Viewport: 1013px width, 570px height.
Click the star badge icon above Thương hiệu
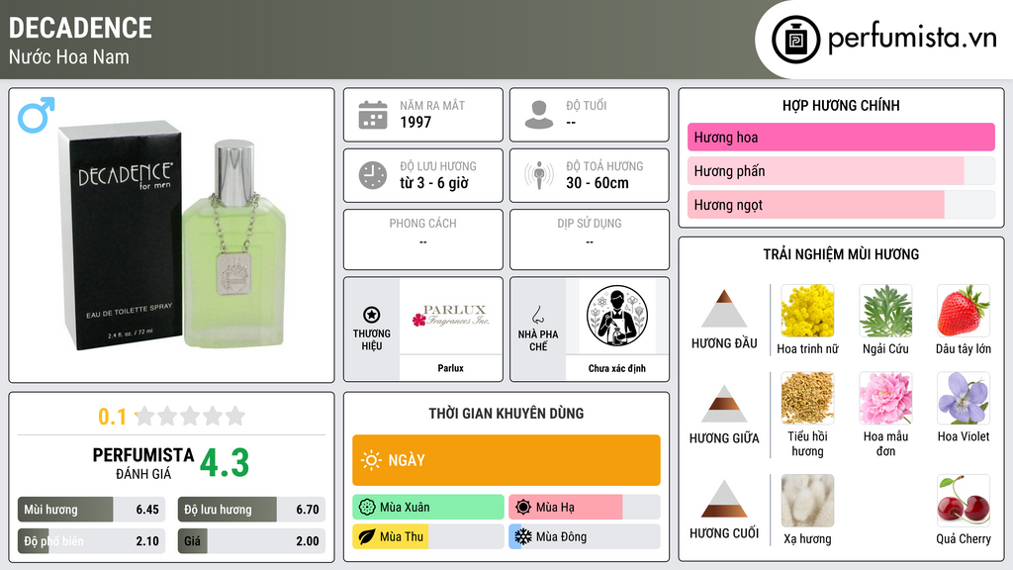pos(372,315)
